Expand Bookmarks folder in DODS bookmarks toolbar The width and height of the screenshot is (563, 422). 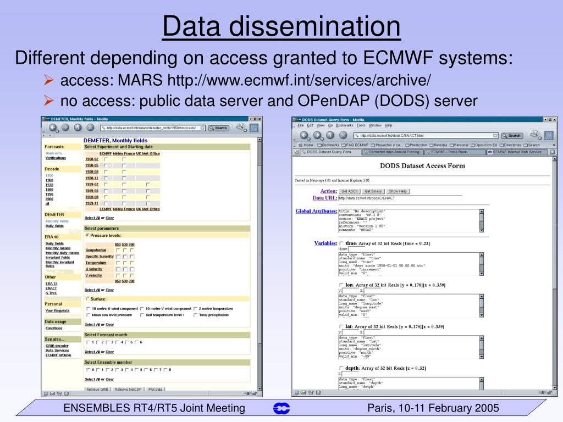point(328,145)
